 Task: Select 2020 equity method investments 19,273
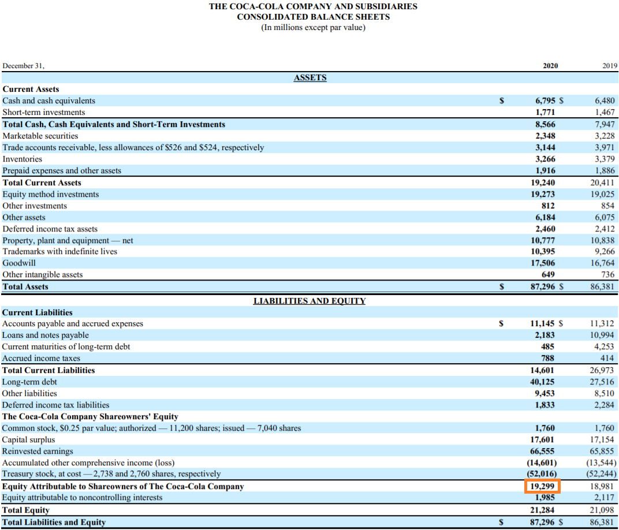pos(543,194)
